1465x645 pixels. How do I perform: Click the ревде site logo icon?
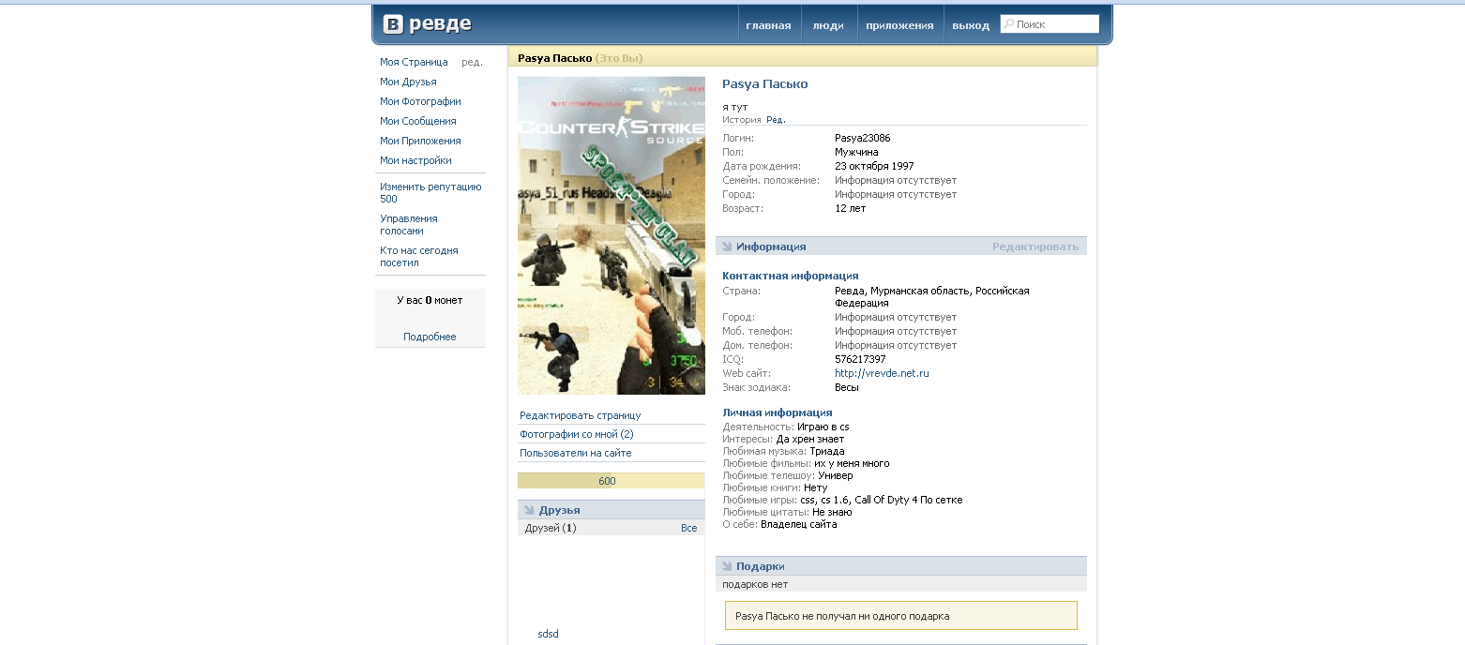pyautogui.click(x=394, y=24)
